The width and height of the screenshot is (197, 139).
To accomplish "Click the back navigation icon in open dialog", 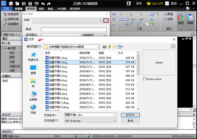I will (x=104, y=47).
